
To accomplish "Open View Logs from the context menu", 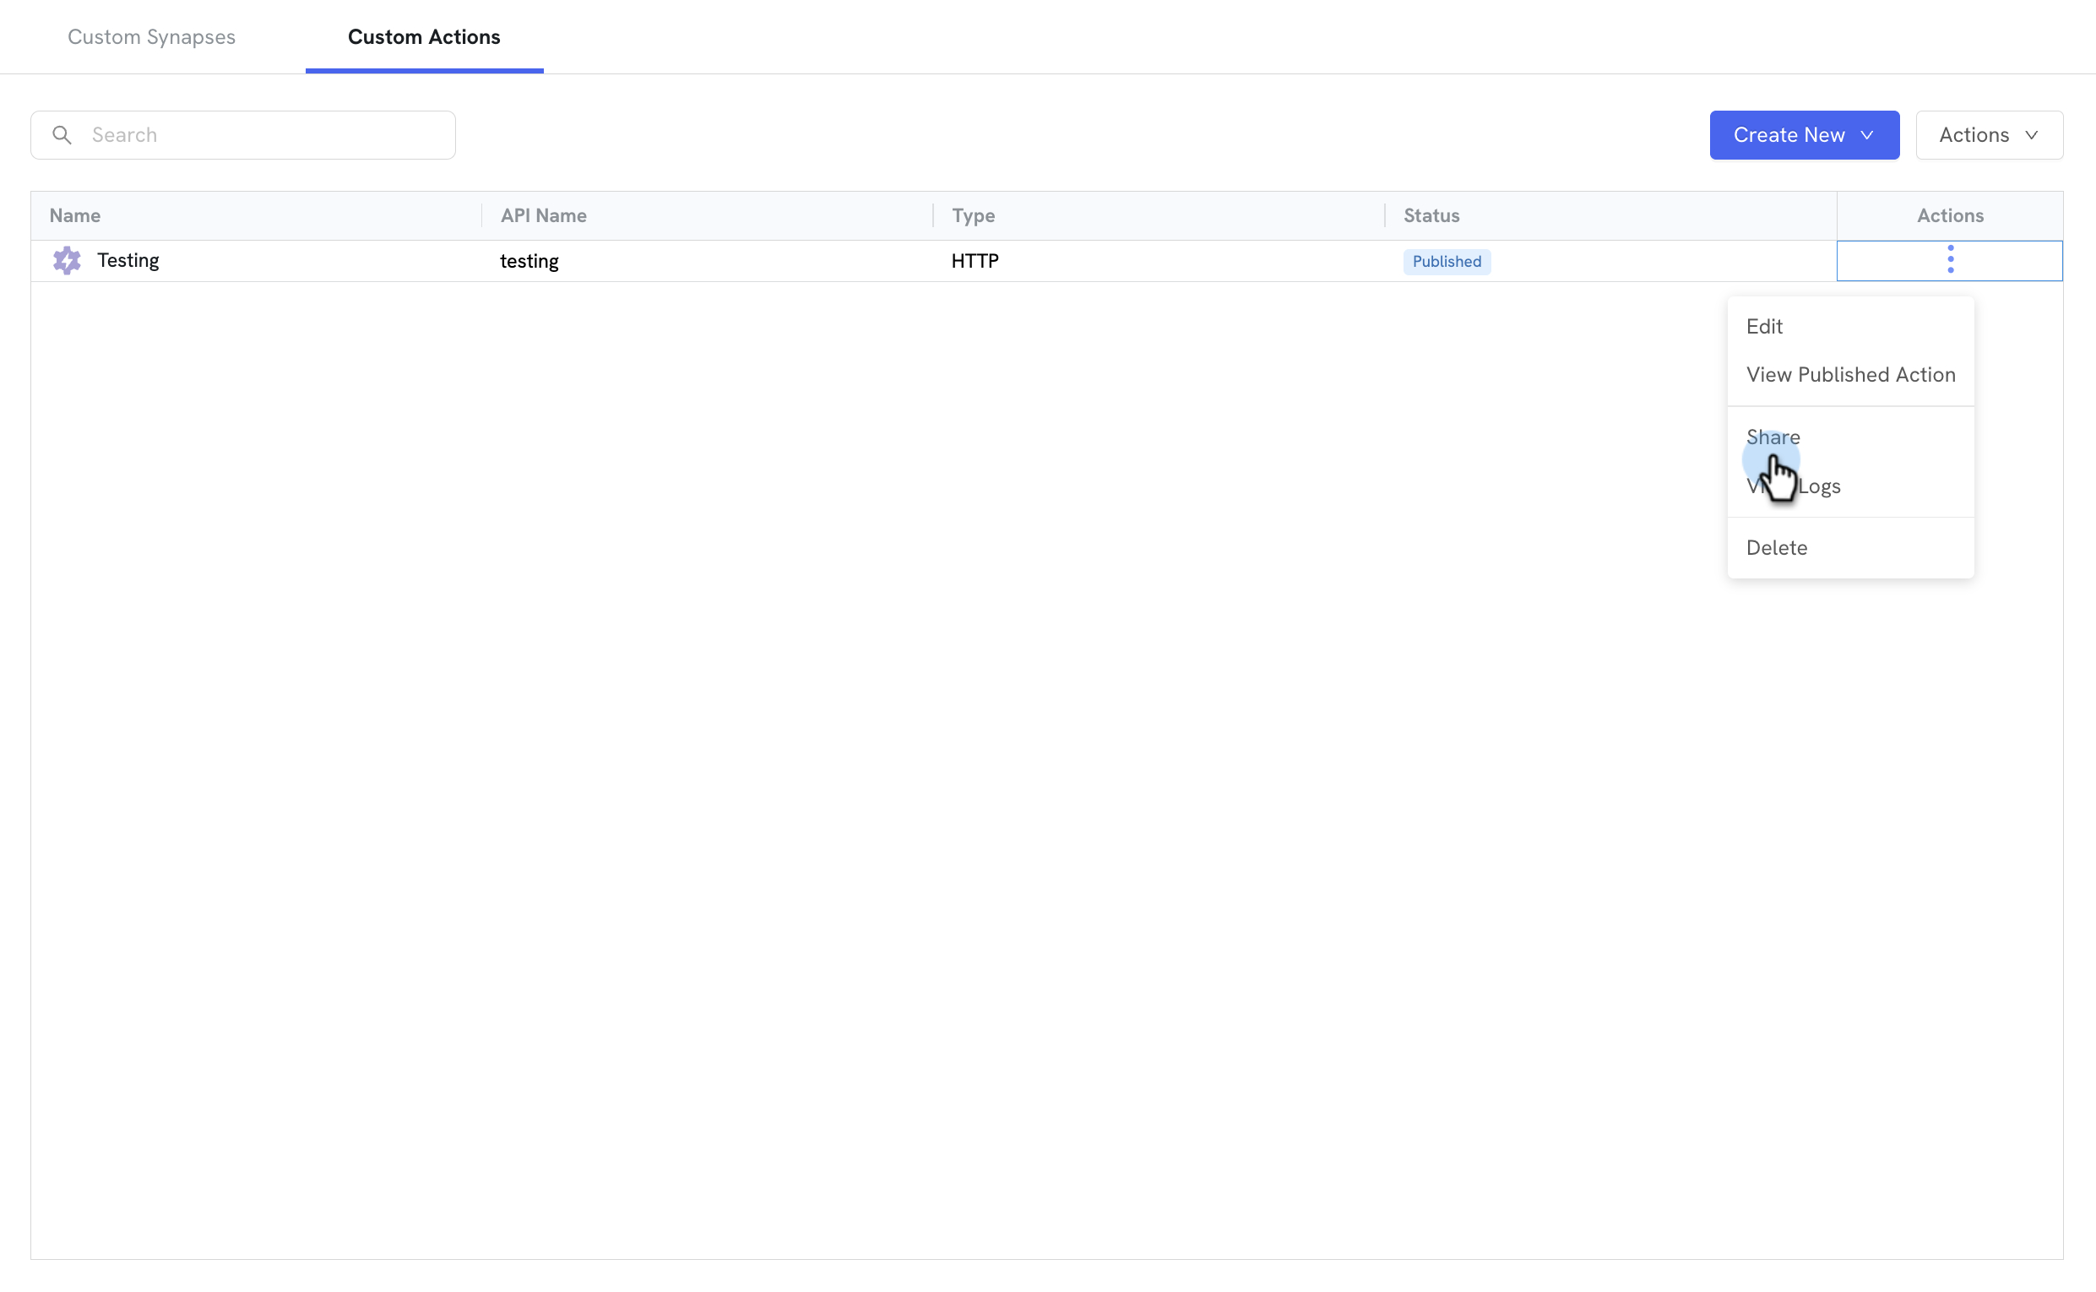I will 1850,486.
